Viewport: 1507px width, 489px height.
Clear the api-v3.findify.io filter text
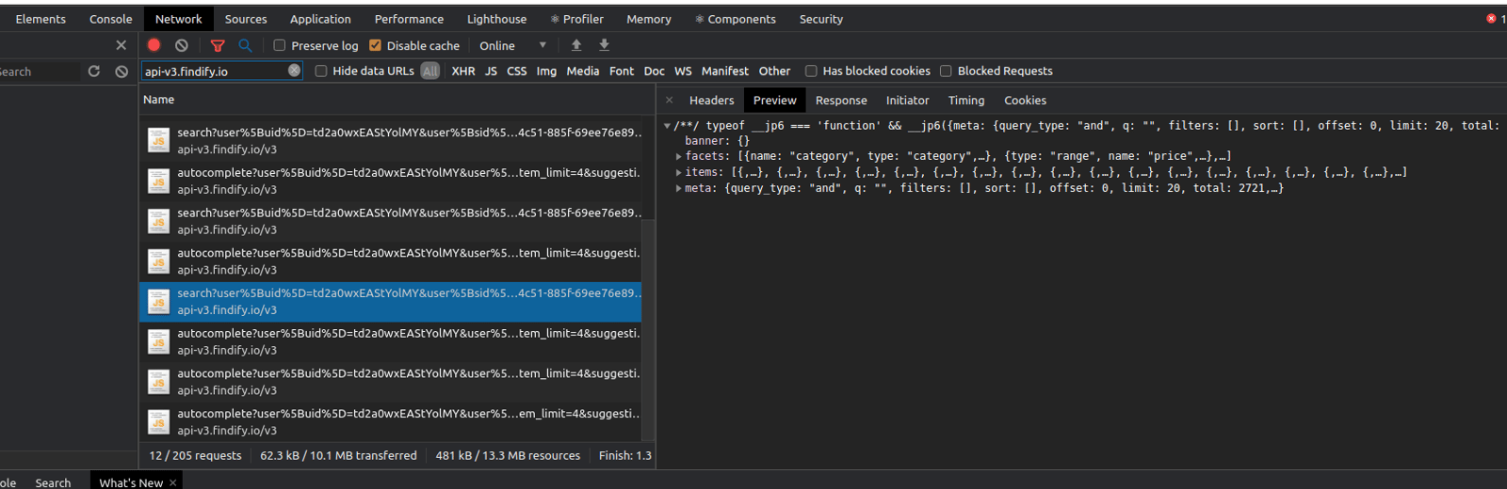pyautogui.click(x=294, y=71)
